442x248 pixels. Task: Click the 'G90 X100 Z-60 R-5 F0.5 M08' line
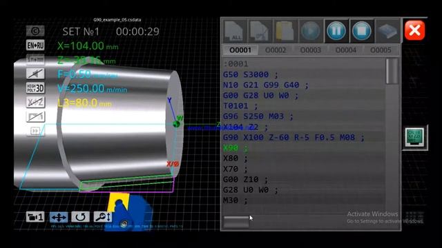(x=294, y=138)
